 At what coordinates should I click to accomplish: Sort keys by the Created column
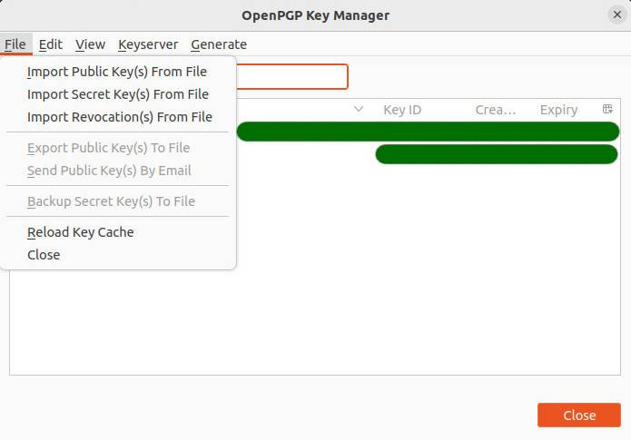[x=495, y=110]
